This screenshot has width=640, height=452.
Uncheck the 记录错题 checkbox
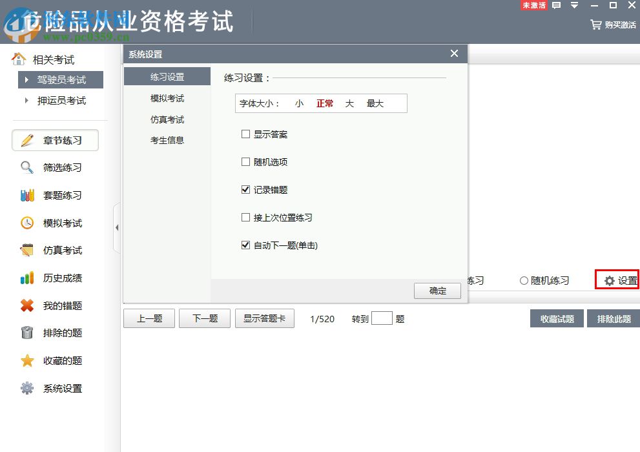pos(245,189)
